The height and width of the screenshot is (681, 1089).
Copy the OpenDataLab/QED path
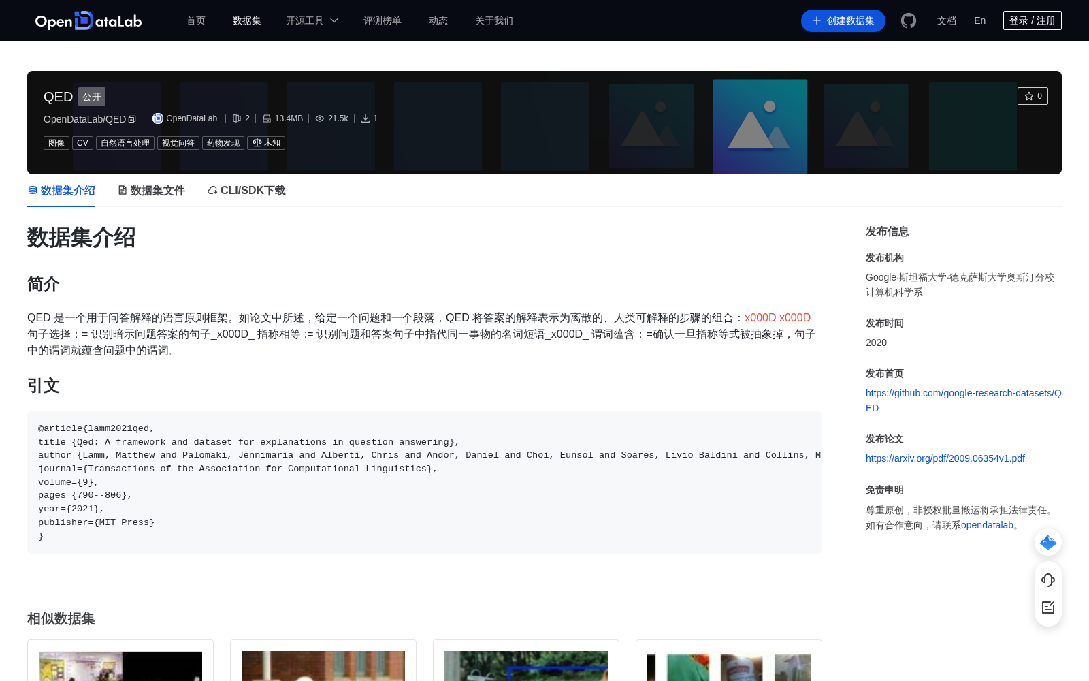tap(132, 119)
